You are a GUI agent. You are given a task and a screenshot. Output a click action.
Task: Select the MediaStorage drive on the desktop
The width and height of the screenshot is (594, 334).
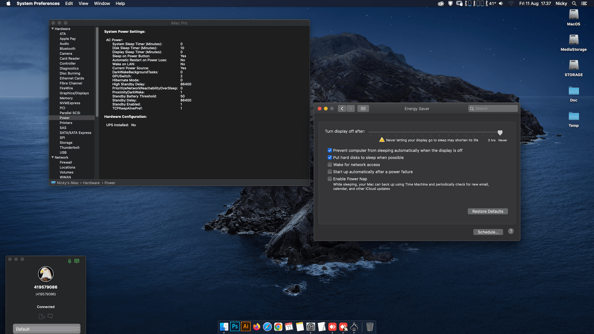tap(574, 43)
